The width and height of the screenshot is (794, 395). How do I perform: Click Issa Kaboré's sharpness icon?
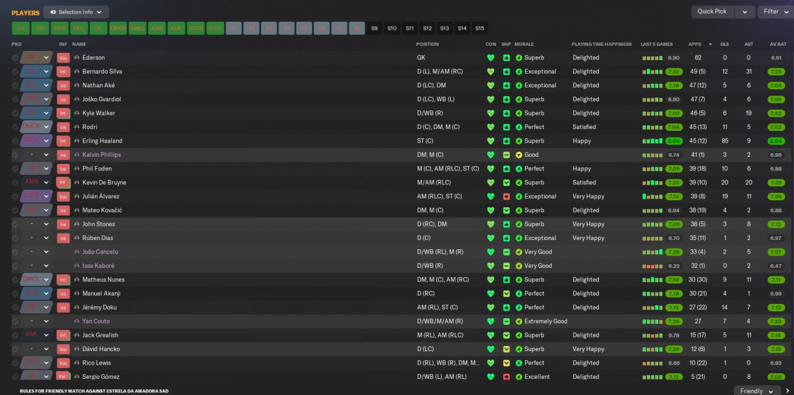click(x=506, y=266)
